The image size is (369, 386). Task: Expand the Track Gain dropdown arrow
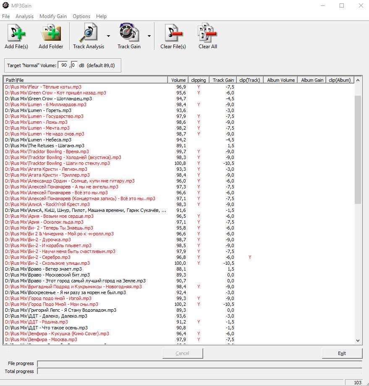pyautogui.click(x=149, y=36)
